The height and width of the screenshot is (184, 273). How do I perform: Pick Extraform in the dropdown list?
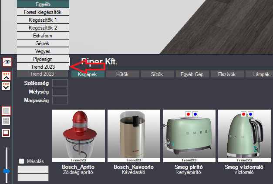point(43,36)
